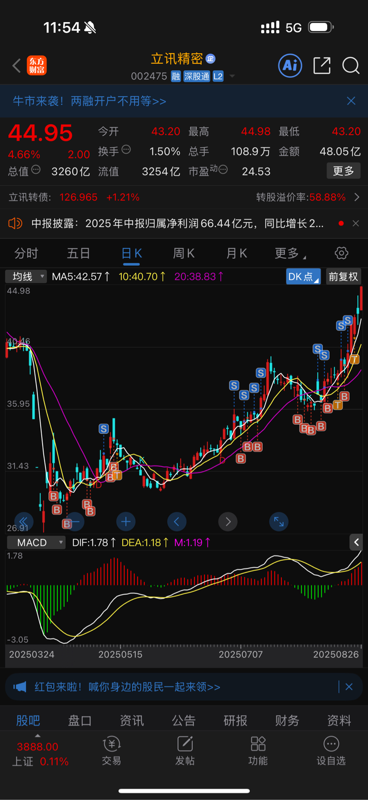This screenshot has width=368, height=800.
Task: Open chart settings gear icon
Action: point(341,253)
